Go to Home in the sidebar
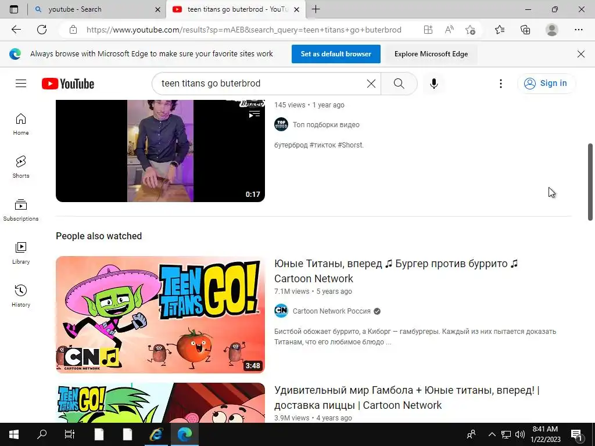This screenshot has width=595, height=446. (x=21, y=124)
